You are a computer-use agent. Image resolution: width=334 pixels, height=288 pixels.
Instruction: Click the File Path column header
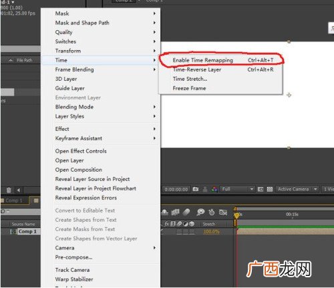click(x=25, y=60)
